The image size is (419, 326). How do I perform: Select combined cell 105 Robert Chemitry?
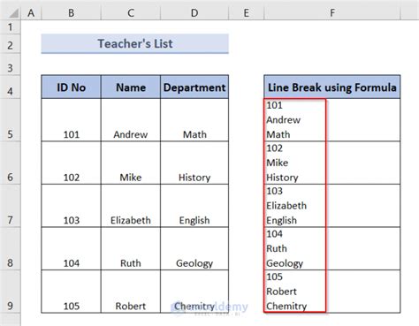click(332, 292)
